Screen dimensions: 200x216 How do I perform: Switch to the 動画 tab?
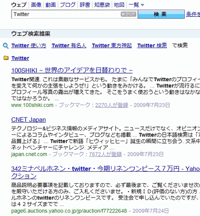51,5
